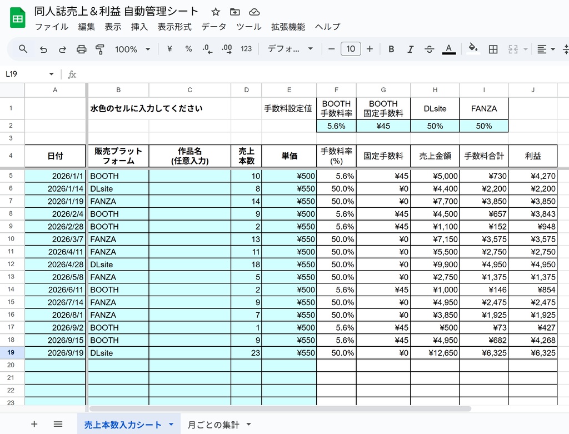Screen dimensions: 569x434
Task: Undo the last action
Action: tap(43, 49)
